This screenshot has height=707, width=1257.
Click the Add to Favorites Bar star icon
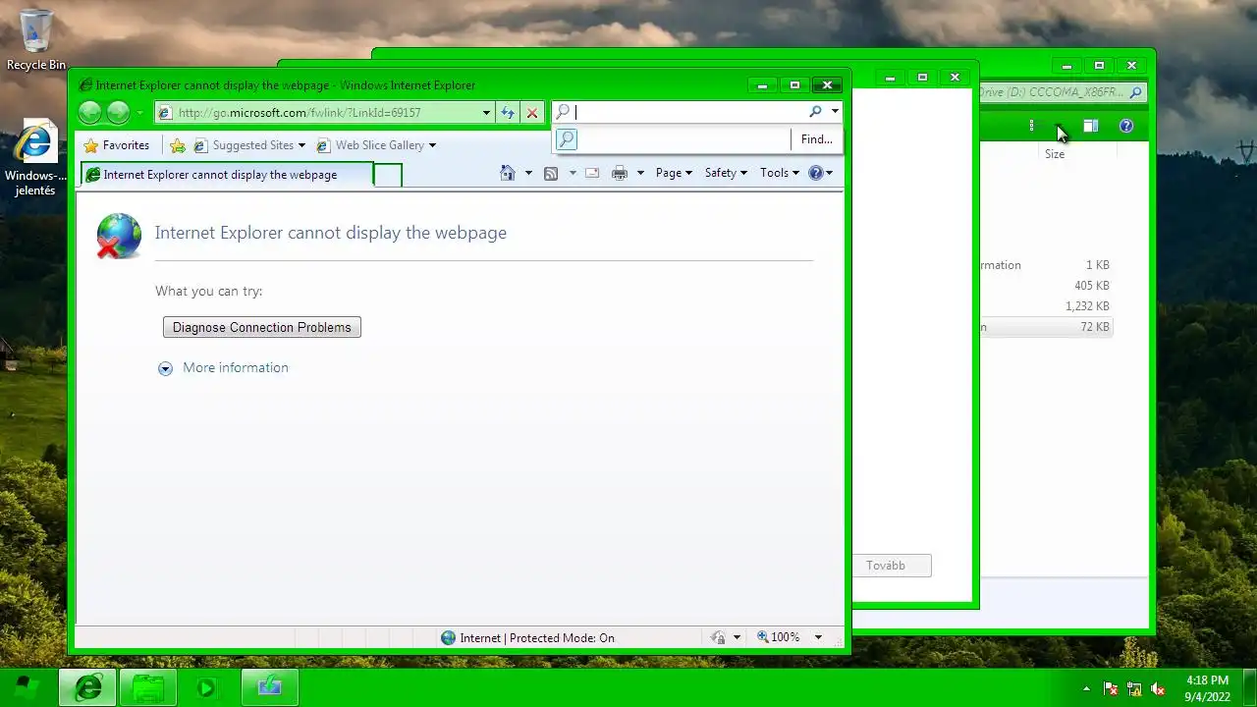pyautogui.click(x=178, y=145)
